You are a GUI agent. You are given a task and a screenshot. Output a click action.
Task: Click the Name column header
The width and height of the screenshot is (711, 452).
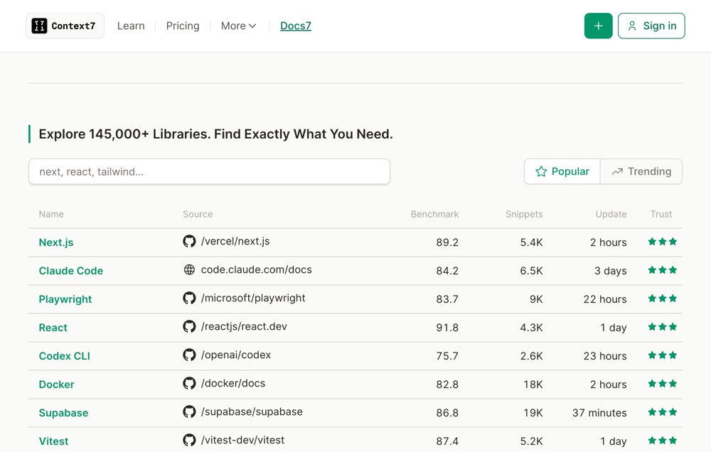click(51, 214)
